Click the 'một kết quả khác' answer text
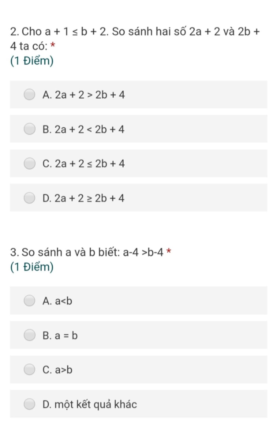Viewport: 277px width, 439px height. (96, 404)
